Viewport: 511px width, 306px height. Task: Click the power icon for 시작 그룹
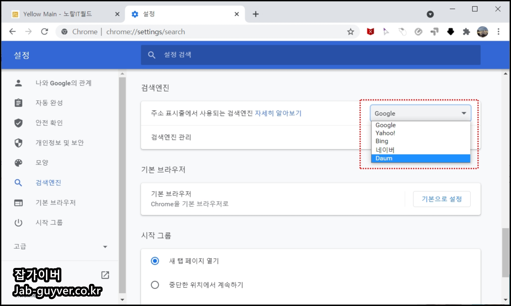(x=18, y=223)
